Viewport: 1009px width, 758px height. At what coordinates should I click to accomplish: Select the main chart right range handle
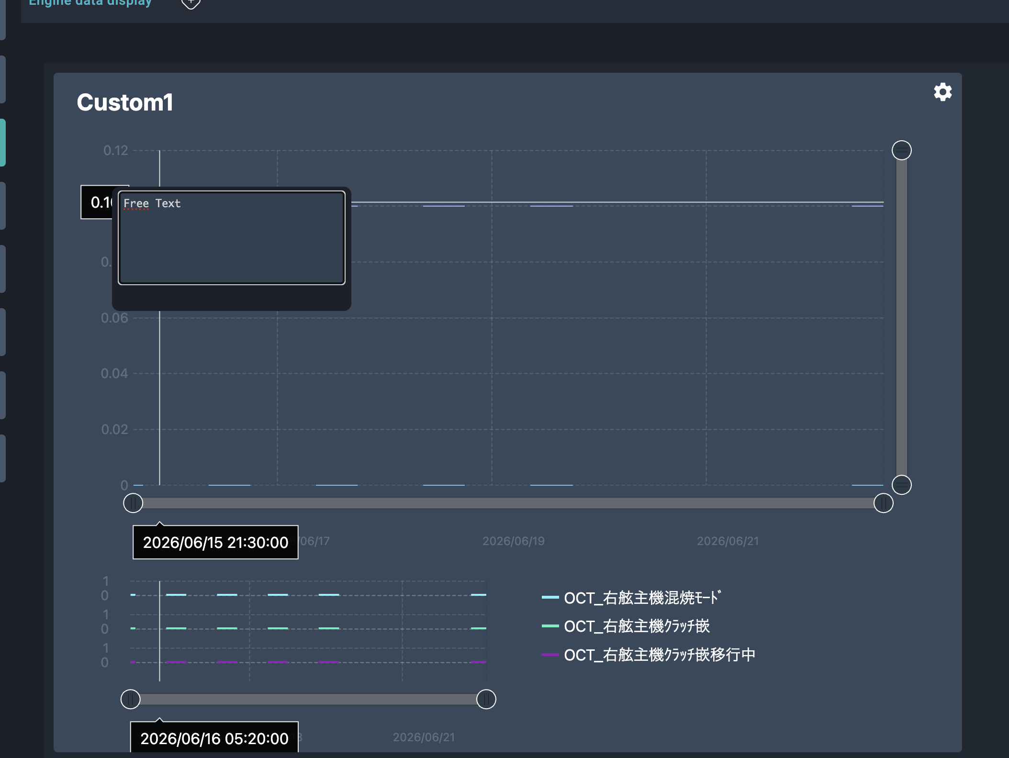883,503
